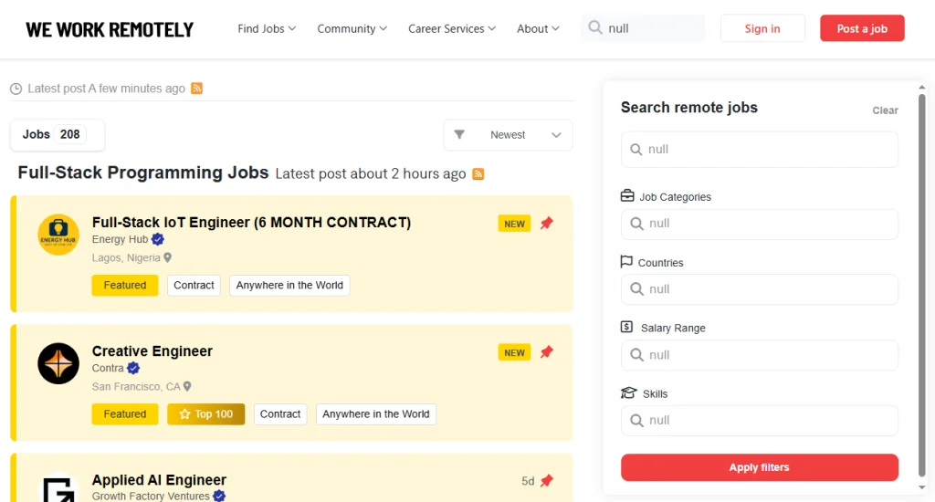Image resolution: width=935 pixels, height=502 pixels.
Task: Click the Contra company logo
Action: click(58, 363)
